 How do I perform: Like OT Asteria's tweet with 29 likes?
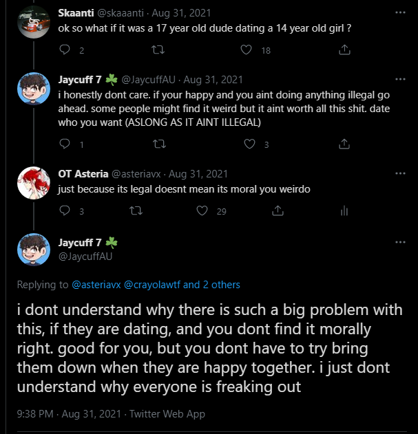[x=202, y=211]
